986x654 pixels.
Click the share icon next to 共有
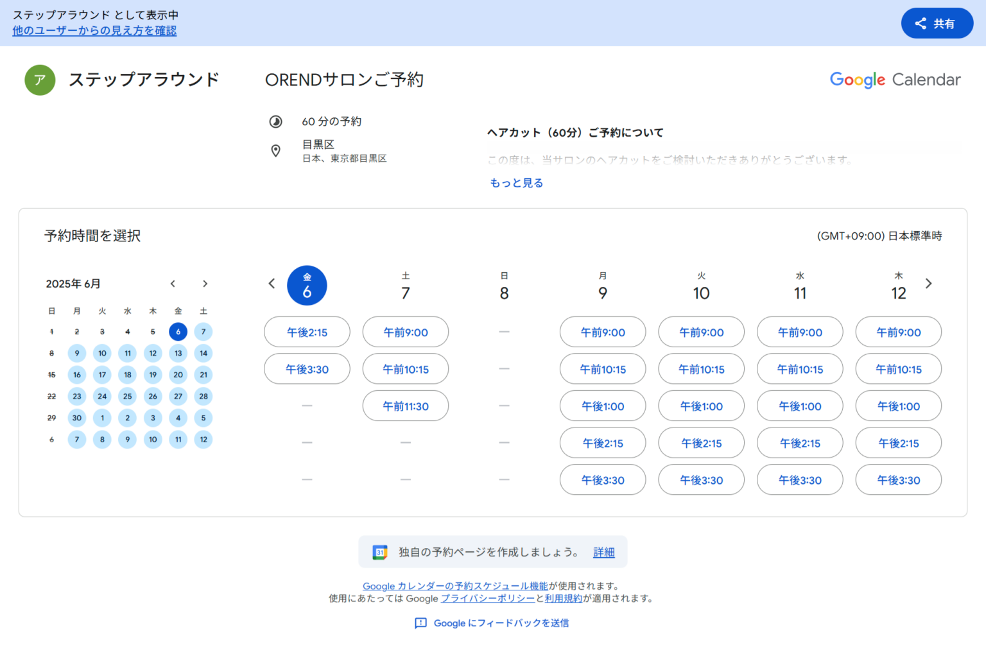click(921, 23)
